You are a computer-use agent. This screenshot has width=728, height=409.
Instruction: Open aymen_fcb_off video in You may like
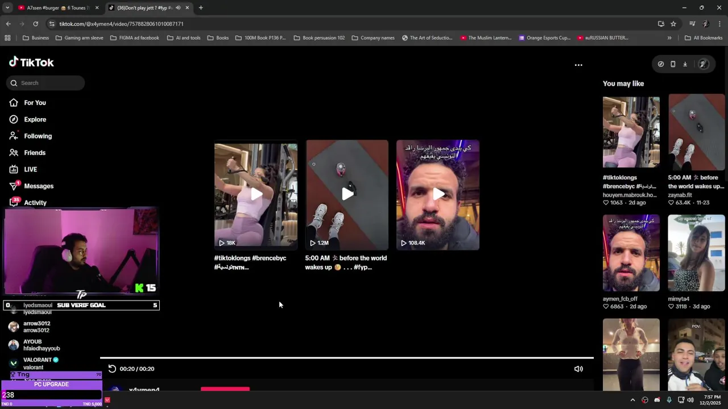point(631,253)
